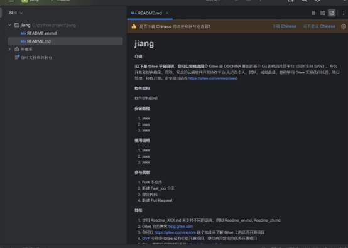
Task: Click 下载 Chinese in the notification banner
Action: [x=285, y=26]
